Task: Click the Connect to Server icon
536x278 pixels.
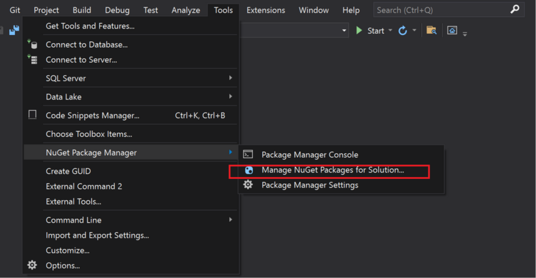Action: (x=33, y=60)
